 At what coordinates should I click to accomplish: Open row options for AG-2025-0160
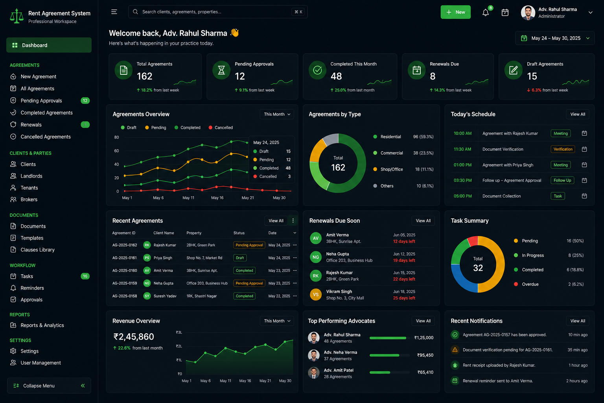295,271
